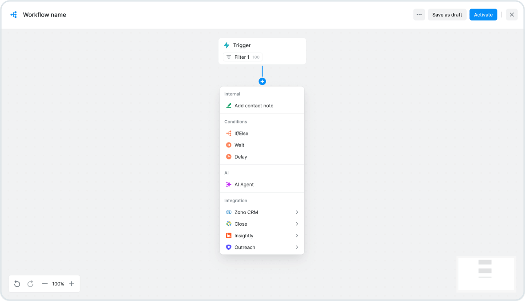The image size is (525, 301).
Task: Click the blue plus node connector
Action: pos(262,81)
